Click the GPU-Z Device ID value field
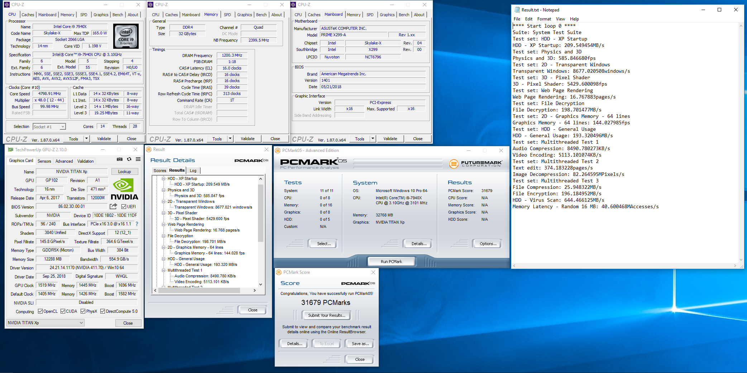 point(115,215)
